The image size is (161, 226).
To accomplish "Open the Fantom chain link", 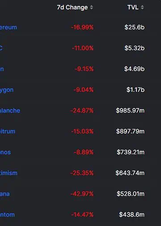I will [7, 215].
